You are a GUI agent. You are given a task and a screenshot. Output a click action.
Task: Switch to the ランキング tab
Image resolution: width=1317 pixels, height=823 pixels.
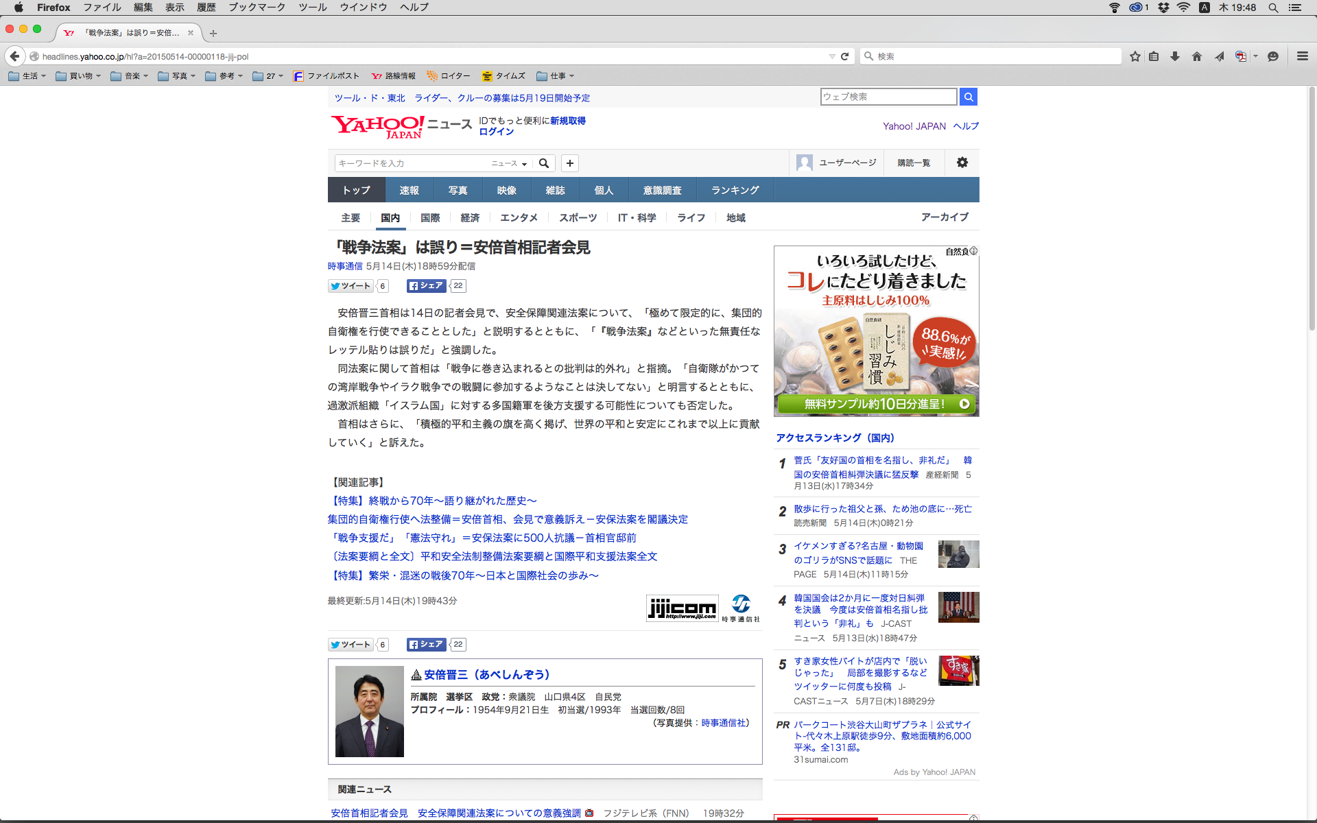[735, 190]
